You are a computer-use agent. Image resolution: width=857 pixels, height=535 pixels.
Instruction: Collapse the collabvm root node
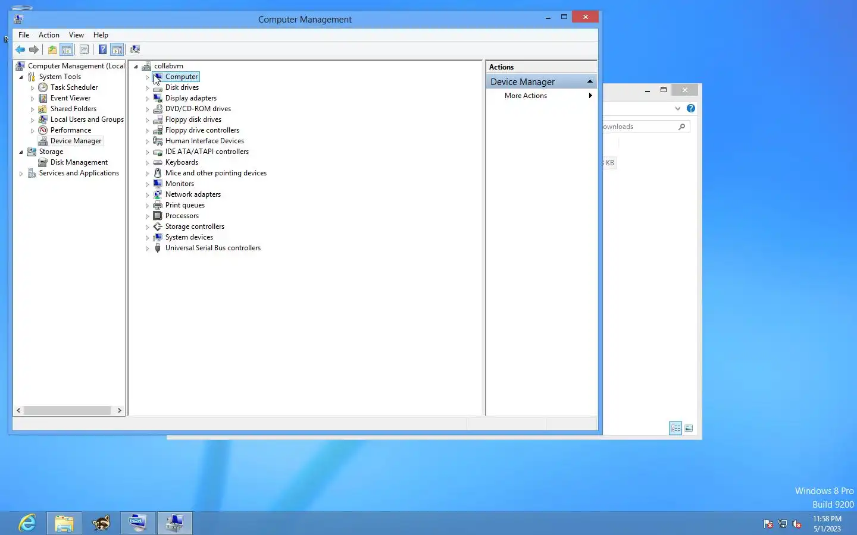pos(136,67)
